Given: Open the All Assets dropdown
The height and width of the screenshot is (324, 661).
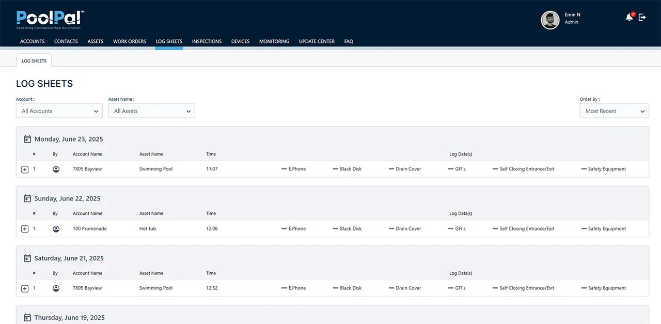Looking at the screenshot, I should [x=151, y=111].
